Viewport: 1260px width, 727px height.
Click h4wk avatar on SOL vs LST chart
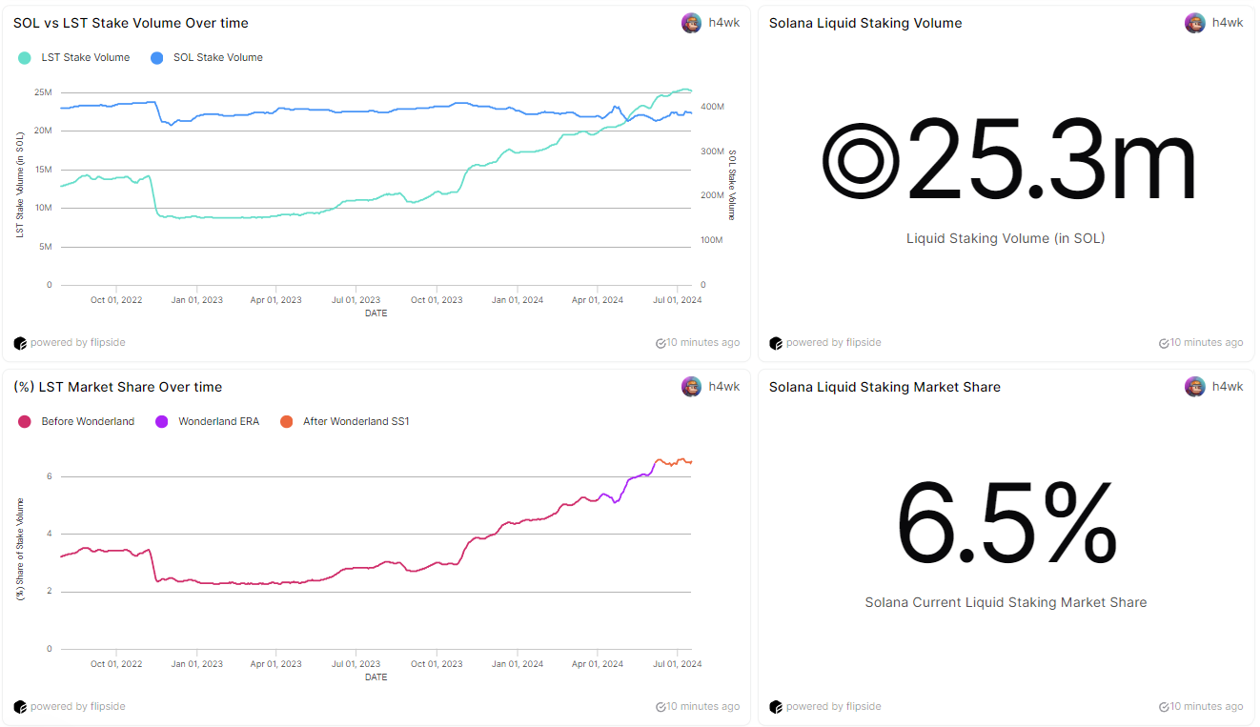pos(691,23)
